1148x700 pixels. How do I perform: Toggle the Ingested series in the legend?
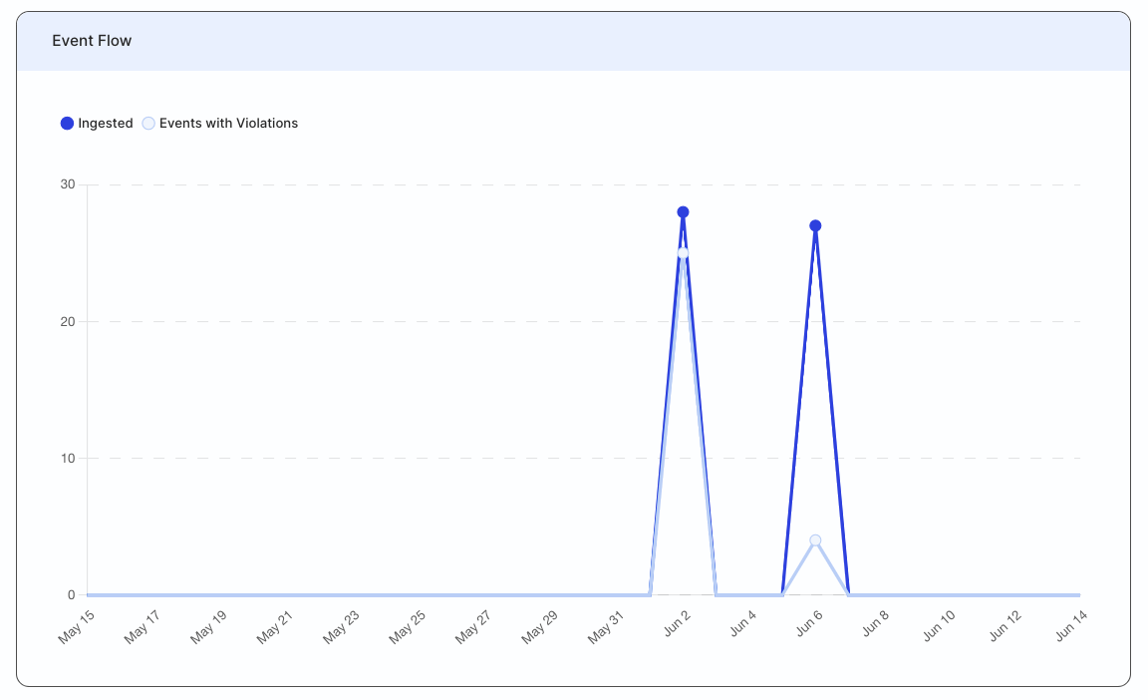click(97, 123)
